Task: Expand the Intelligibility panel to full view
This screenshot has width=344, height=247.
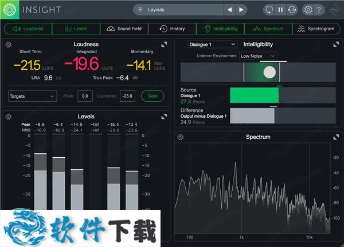Action: 336,45
